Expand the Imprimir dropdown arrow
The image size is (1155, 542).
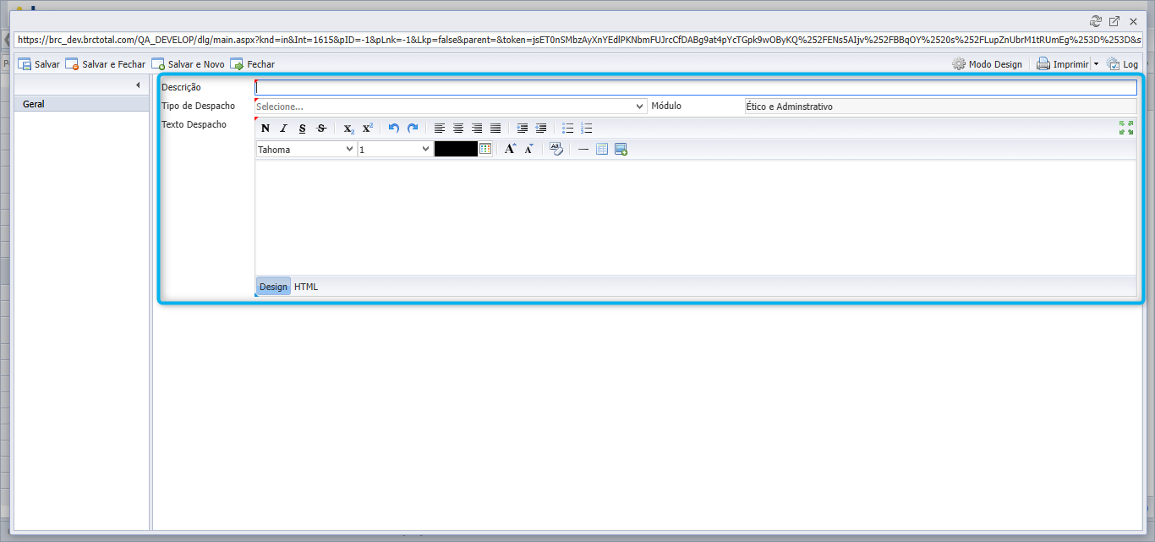pos(1096,64)
